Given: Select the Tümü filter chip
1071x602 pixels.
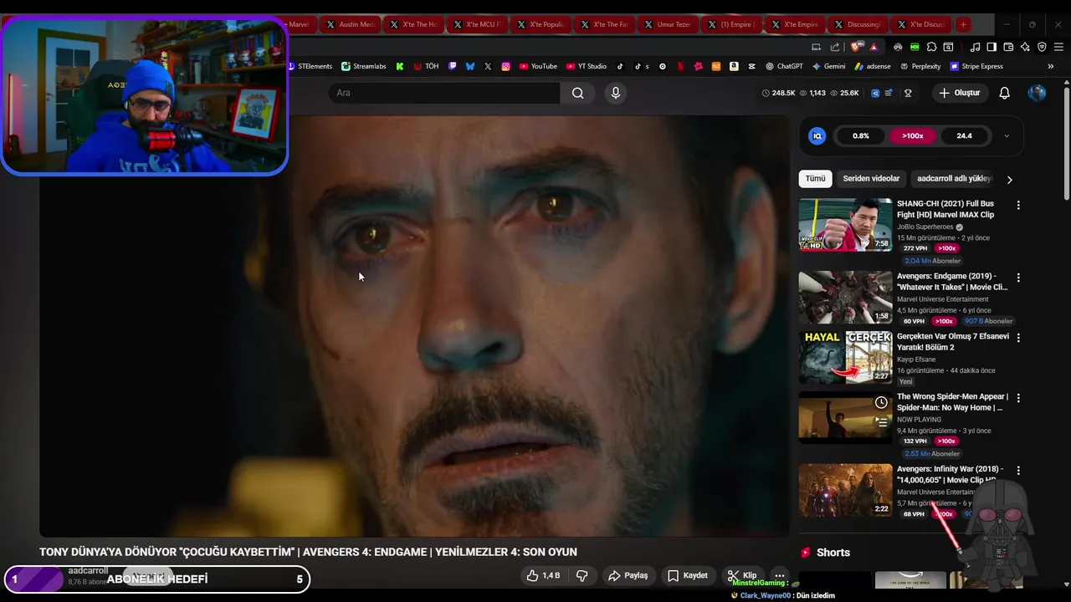Looking at the screenshot, I should tap(815, 179).
